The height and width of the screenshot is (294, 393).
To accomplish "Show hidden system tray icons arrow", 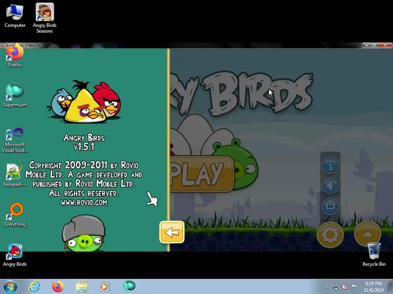I will point(326,287).
